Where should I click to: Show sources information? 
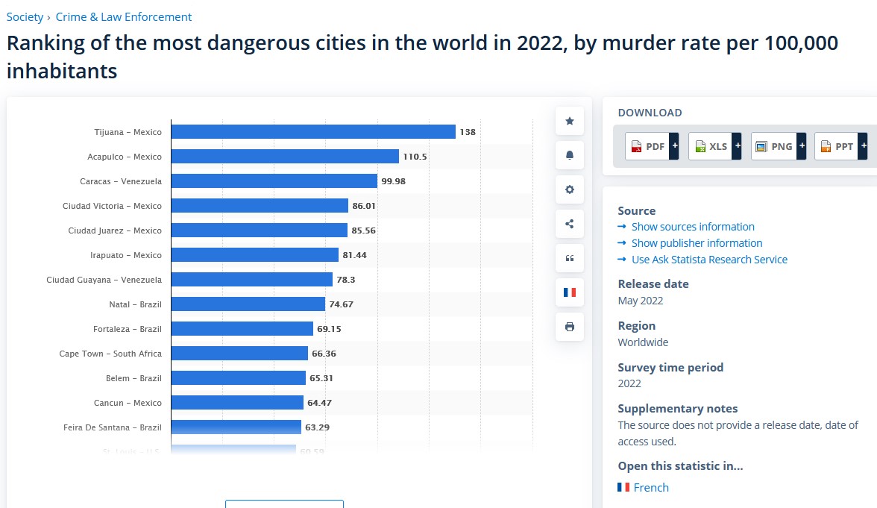(x=692, y=227)
